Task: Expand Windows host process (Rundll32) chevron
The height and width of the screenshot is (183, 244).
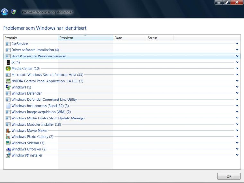Action: pyautogui.click(x=237, y=106)
